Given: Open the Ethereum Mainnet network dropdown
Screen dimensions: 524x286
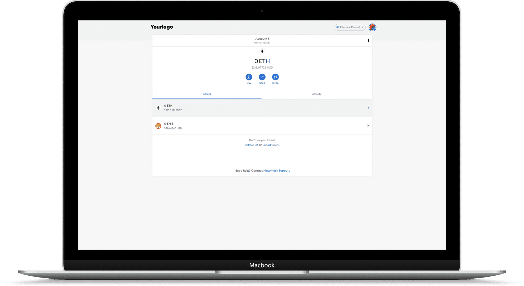Looking at the screenshot, I should point(350,27).
